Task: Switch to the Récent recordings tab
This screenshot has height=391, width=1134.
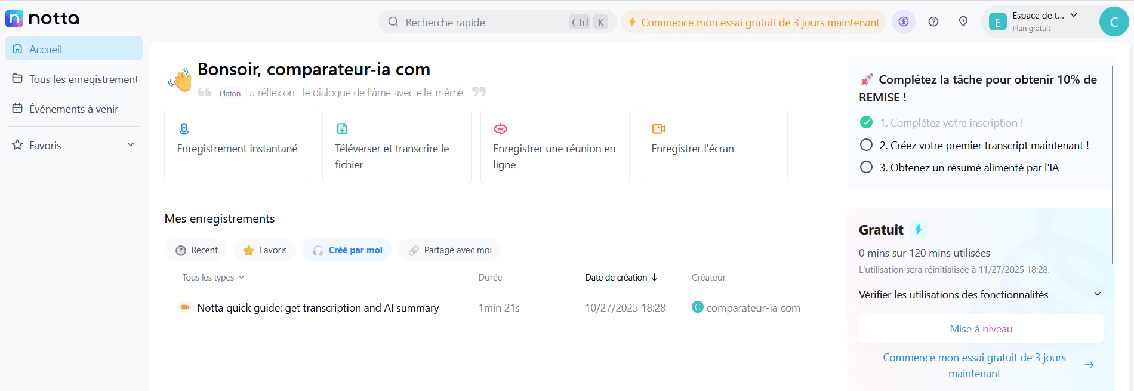Action: point(196,250)
